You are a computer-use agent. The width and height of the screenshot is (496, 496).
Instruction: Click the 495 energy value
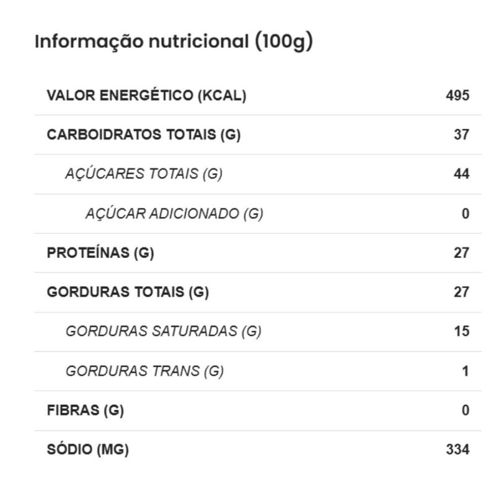click(458, 95)
